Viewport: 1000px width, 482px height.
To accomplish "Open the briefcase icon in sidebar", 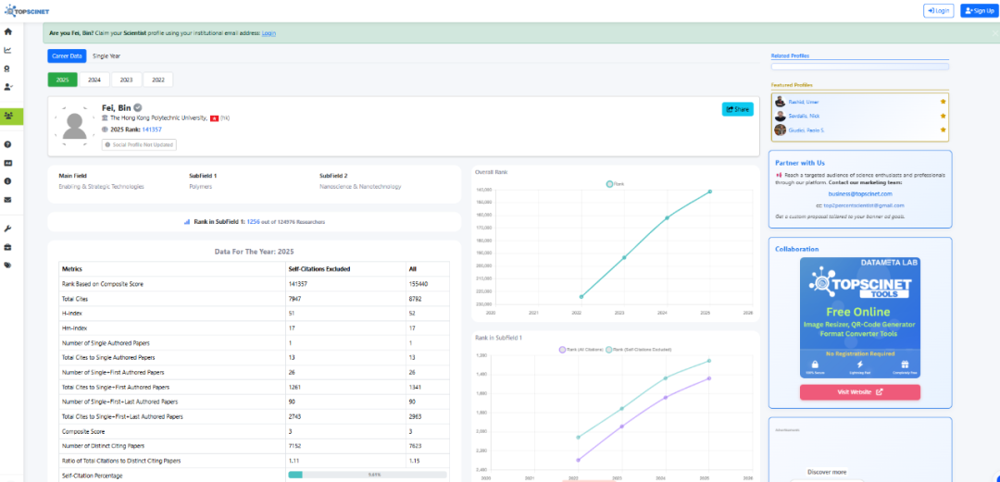I will click(x=7, y=247).
